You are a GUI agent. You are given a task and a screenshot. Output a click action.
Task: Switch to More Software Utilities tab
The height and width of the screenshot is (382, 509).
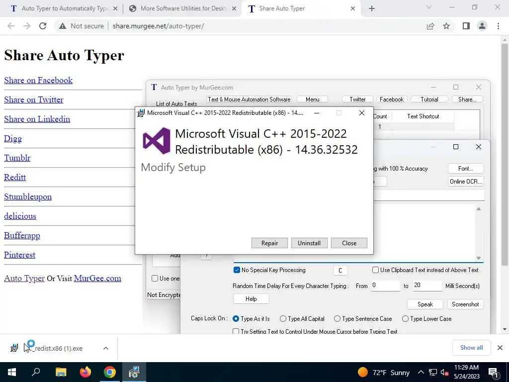182,8
